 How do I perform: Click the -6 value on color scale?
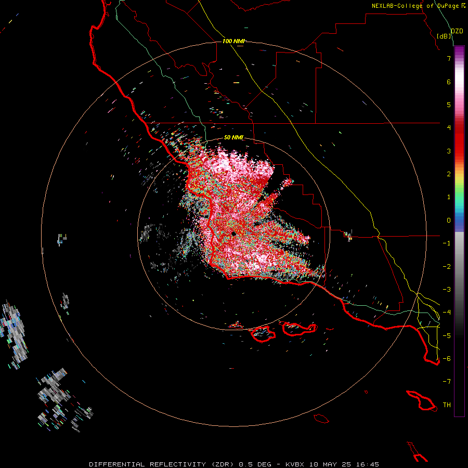[x=447, y=358]
